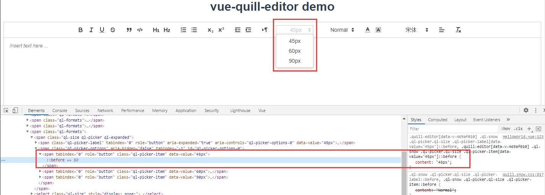Expand the select ql-size display none node
Viewport: 545px width, 195px height.
click(32, 194)
